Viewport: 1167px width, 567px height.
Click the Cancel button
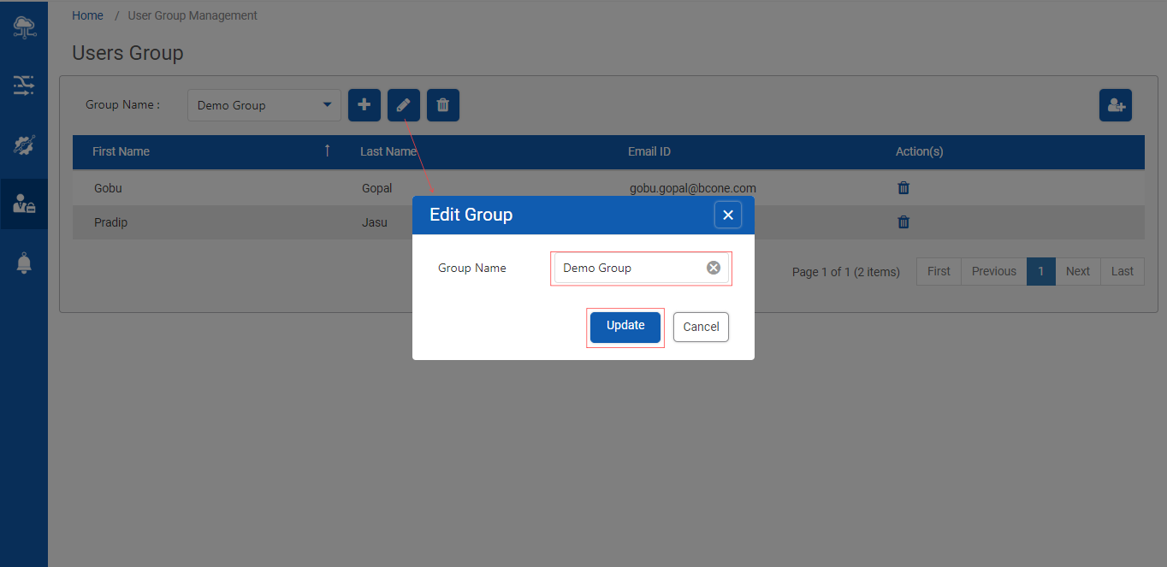[701, 327]
